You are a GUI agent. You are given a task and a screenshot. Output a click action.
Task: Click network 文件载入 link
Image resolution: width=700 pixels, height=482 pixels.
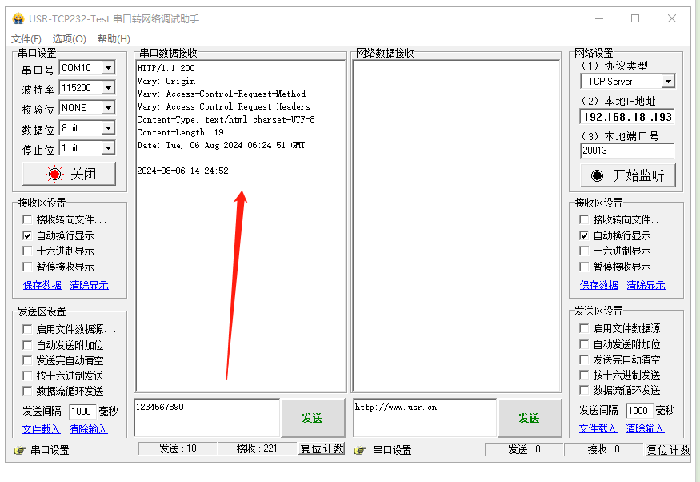pyautogui.click(x=598, y=428)
